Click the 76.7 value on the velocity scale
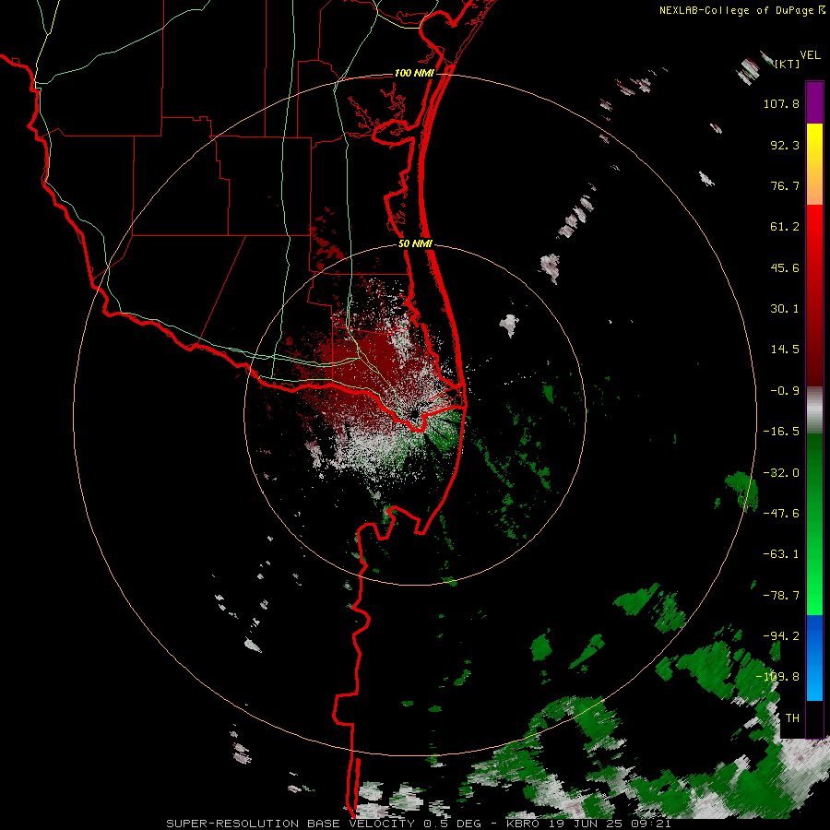This screenshot has width=830, height=830. click(785, 185)
